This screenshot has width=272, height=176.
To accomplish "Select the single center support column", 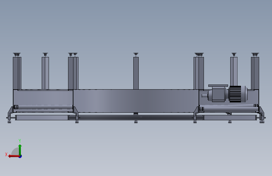I will [136, 73].
